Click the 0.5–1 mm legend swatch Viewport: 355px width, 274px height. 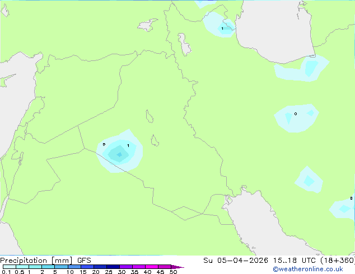(x=22, y=267)
